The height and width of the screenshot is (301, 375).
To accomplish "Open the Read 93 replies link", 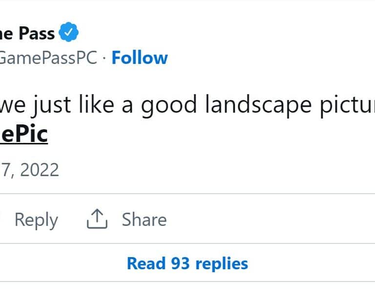I will pos(187,263).
